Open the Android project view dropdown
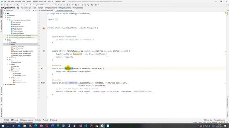This screenshot has width=229, height=128. click(x=8, y=11)
